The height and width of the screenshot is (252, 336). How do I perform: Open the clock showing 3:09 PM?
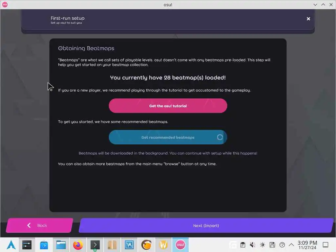(307, 245)
